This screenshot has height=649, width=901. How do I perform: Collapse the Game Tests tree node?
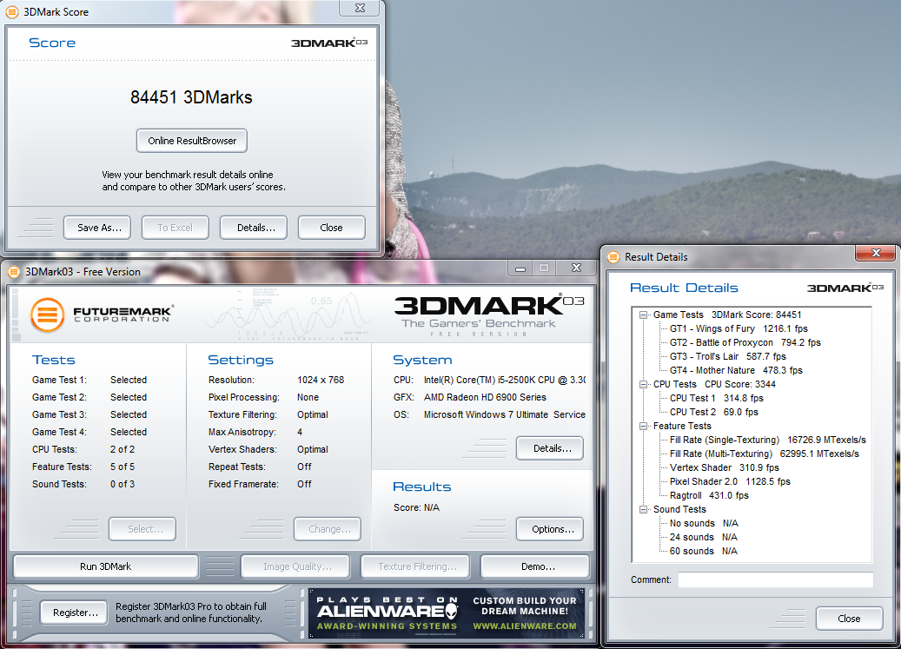pyautogui.click(x=644, y=315)
